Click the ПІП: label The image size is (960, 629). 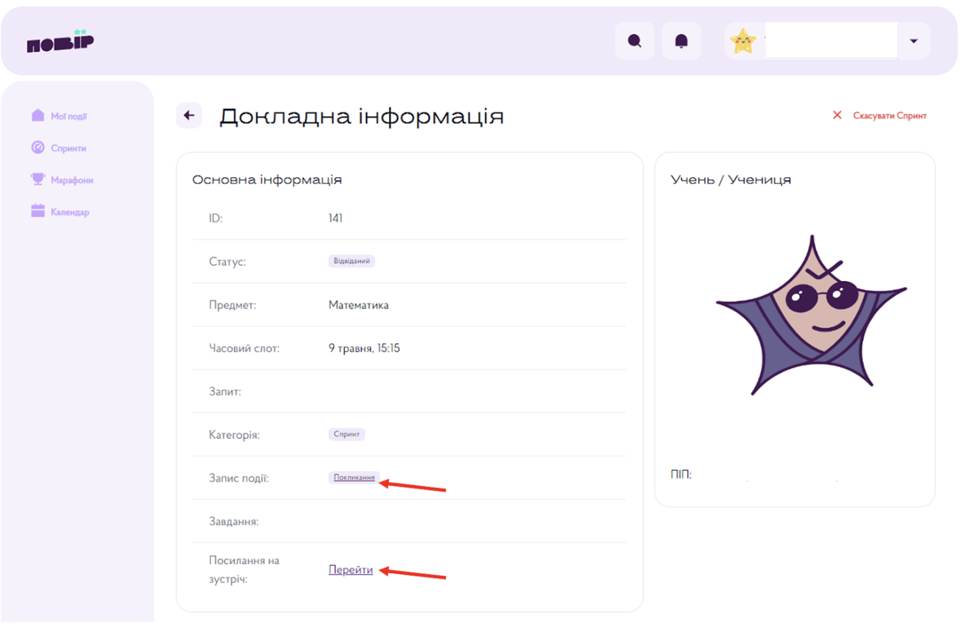coord(681,474)
